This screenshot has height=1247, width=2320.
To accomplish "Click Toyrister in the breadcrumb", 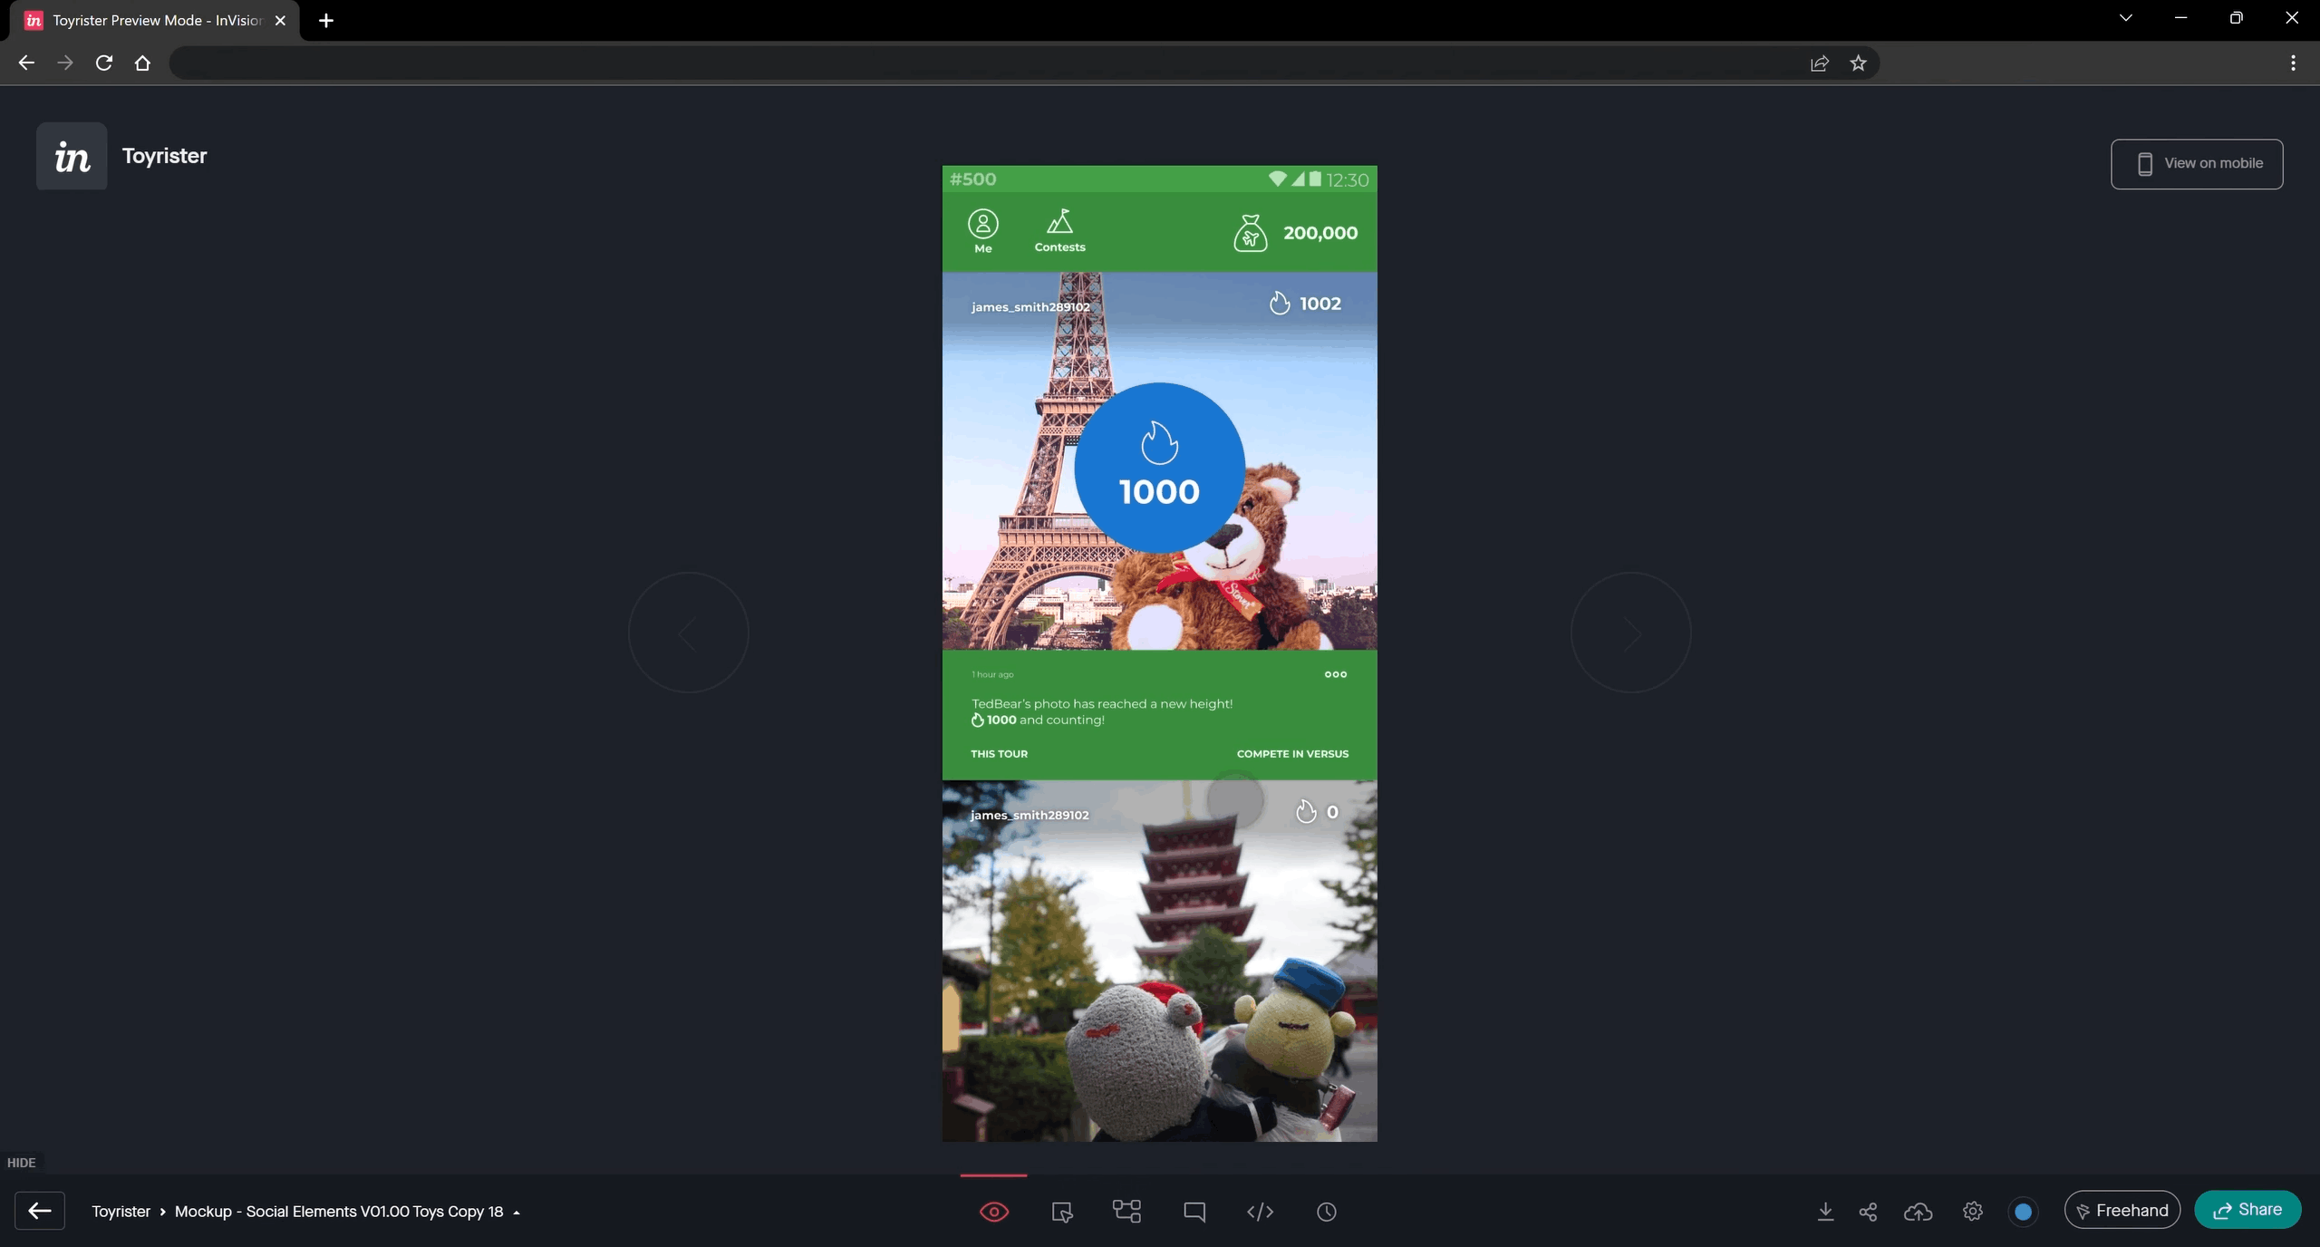I will coord(121,1212).
